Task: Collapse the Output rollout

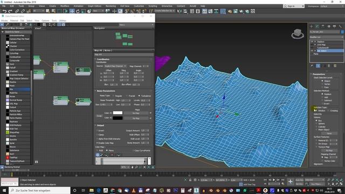Action: point(100,126)
